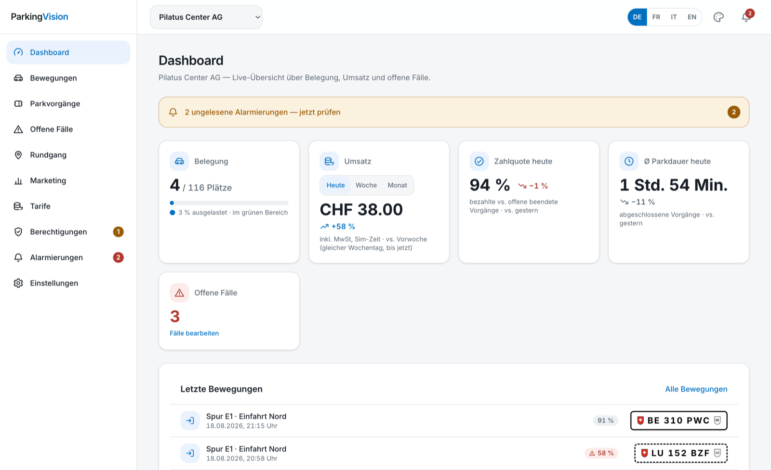Click the red warning icon on Offene Fälle card
Image resolution: width=771 pixels, height=470 pixels.
(179, 292)
